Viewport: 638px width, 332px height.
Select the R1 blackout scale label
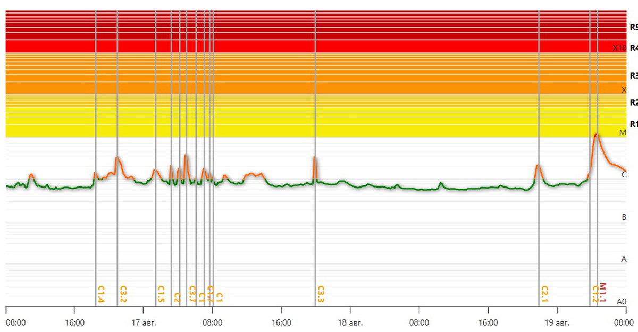(x=633, y=124)
